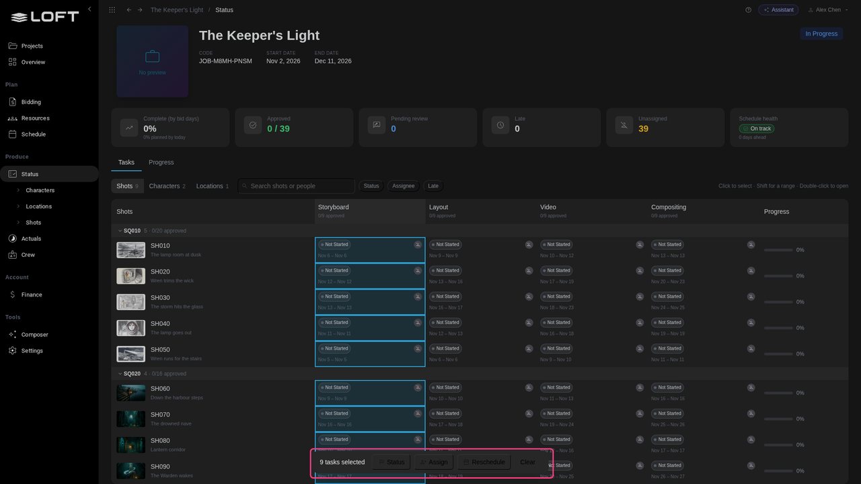Click the Assign button in selection bar
Viewport: 861px width, 484px height.
click(x=434, y=462)
